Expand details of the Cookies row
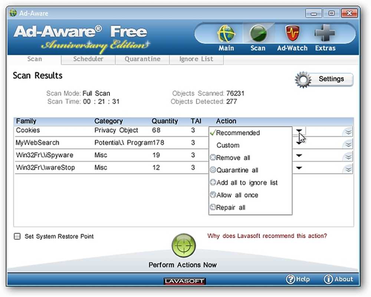The width and height of the screenshot is (371, 297). [348, 132]
